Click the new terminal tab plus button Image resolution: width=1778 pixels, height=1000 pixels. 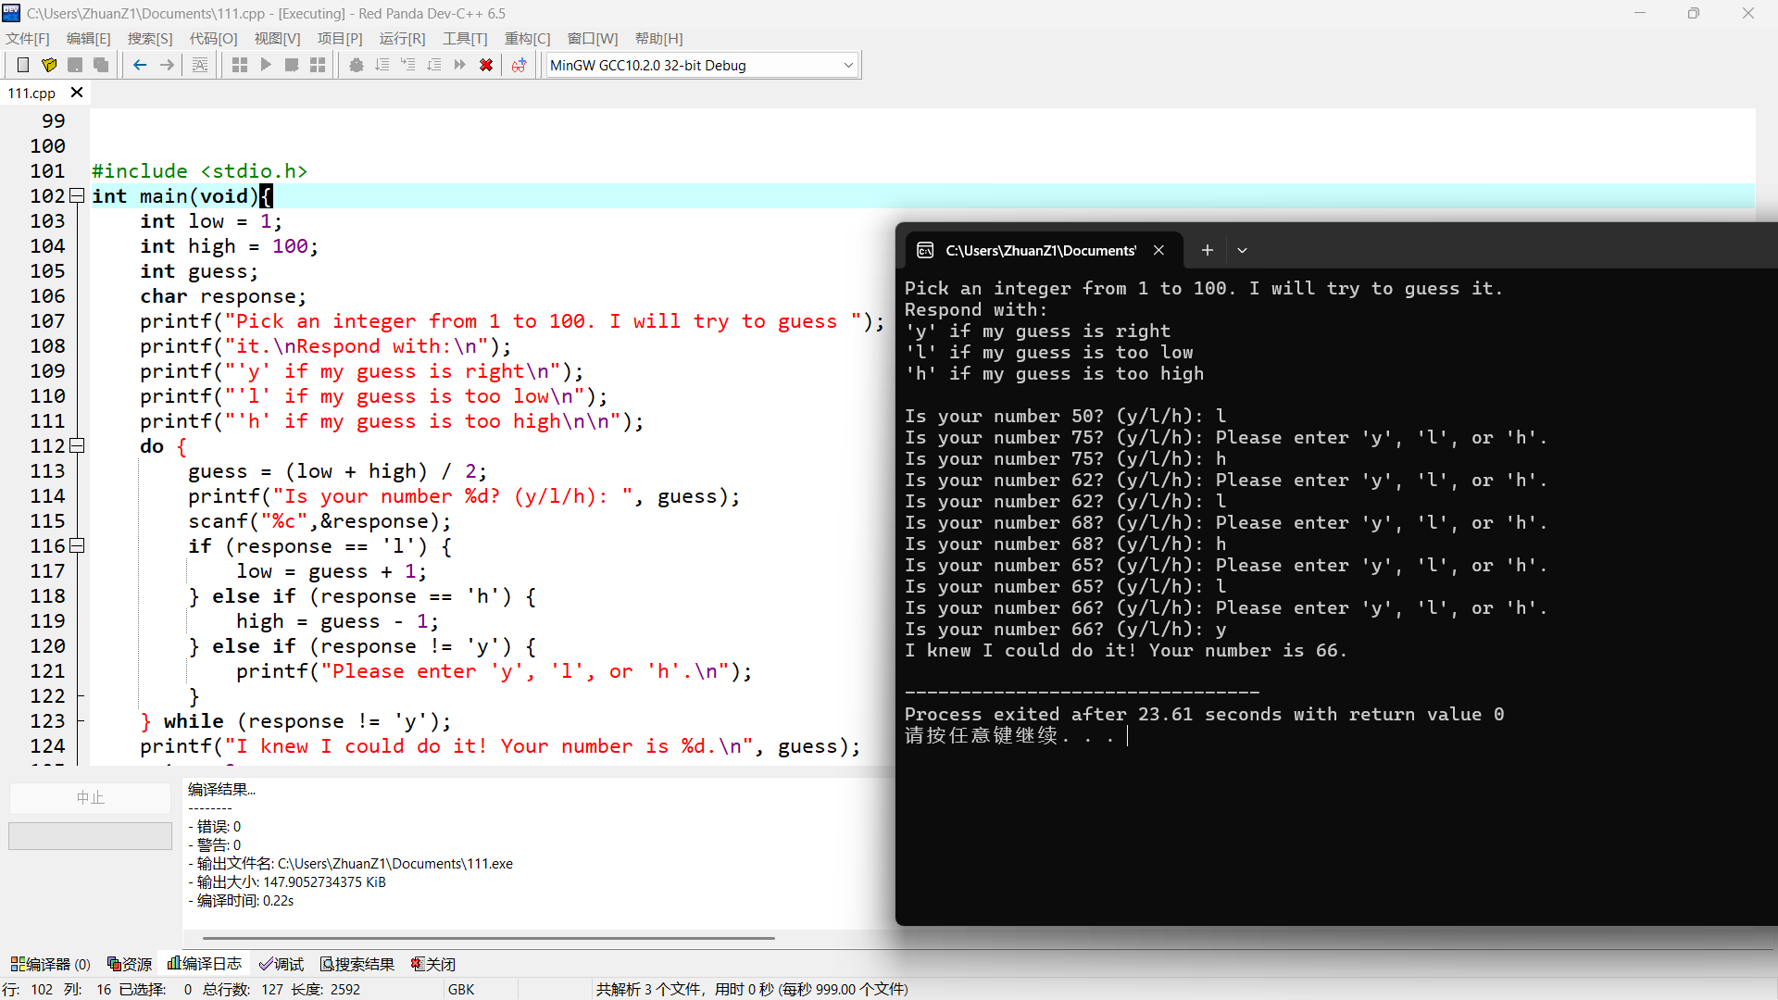point(1207,250)
